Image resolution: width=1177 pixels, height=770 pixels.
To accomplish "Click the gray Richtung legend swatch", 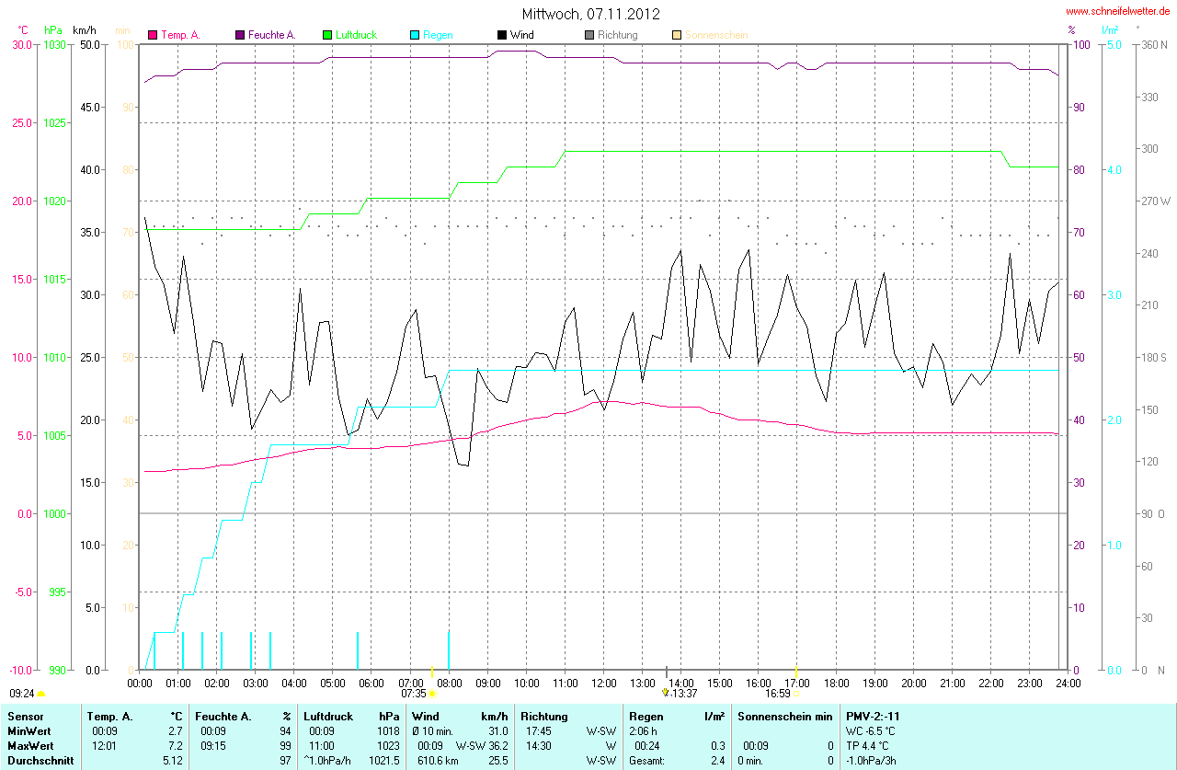I will click(x=589, y=35).
